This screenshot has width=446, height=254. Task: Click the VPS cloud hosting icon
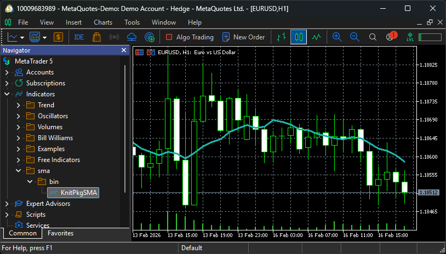pyautogui.click(x=131, y=37)
